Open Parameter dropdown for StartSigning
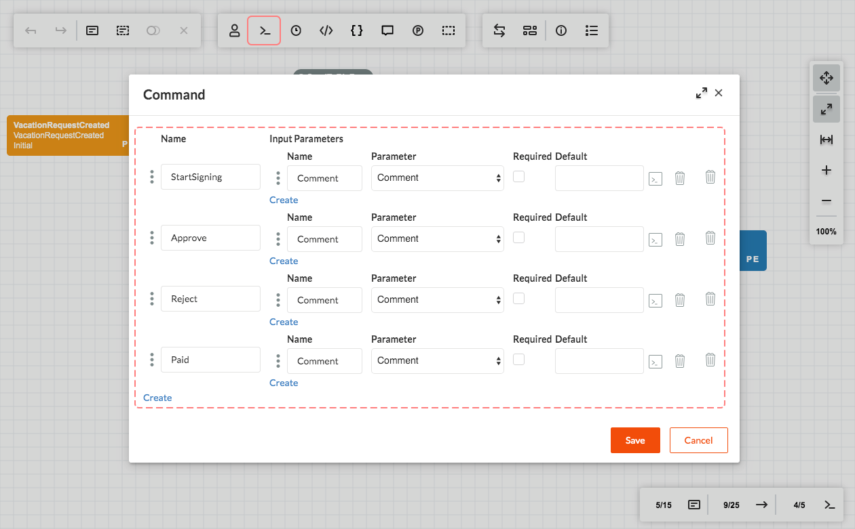 438,177
